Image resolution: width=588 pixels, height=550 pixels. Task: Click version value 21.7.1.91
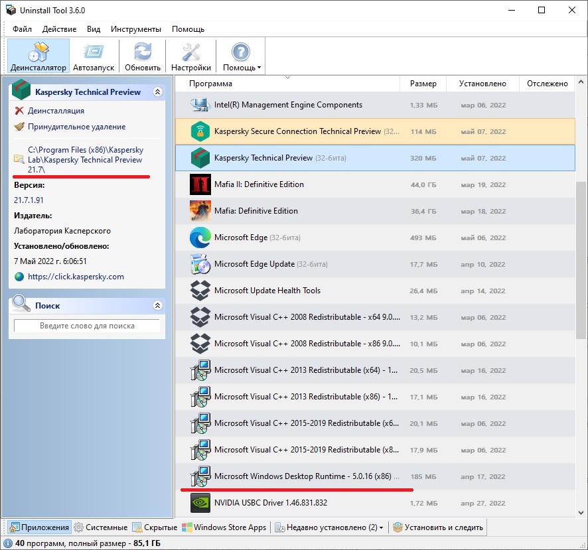pyautogui.click(x=29, y=200)
